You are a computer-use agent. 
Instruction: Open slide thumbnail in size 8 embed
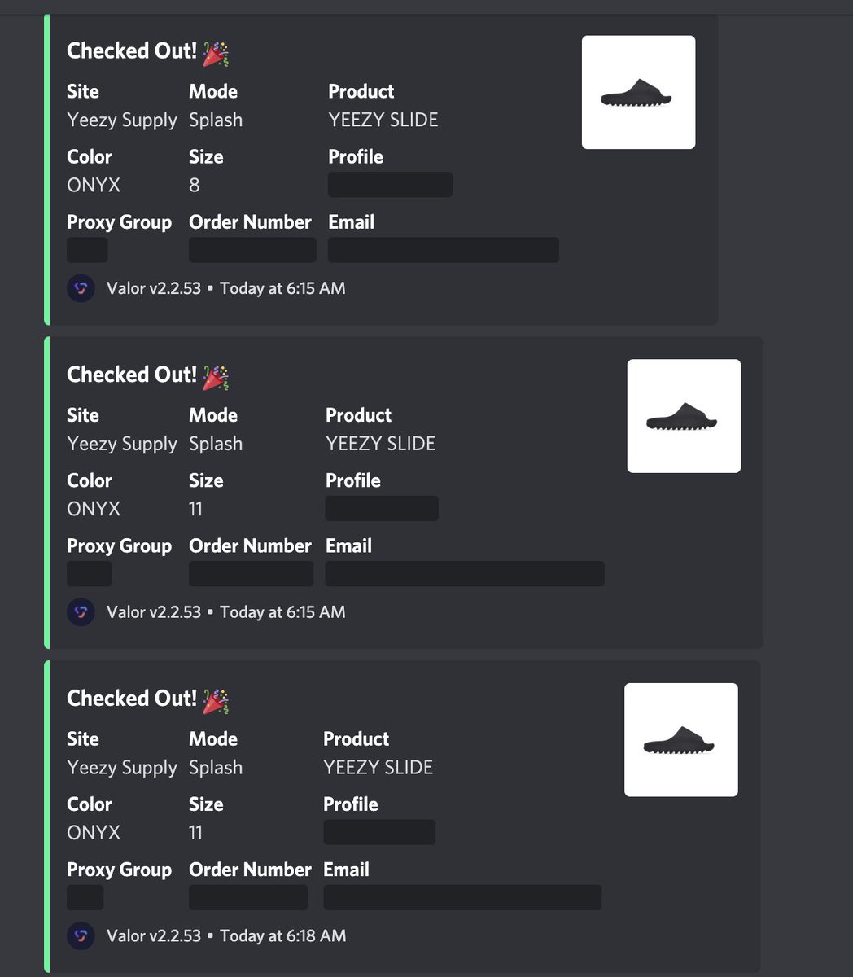638,92
